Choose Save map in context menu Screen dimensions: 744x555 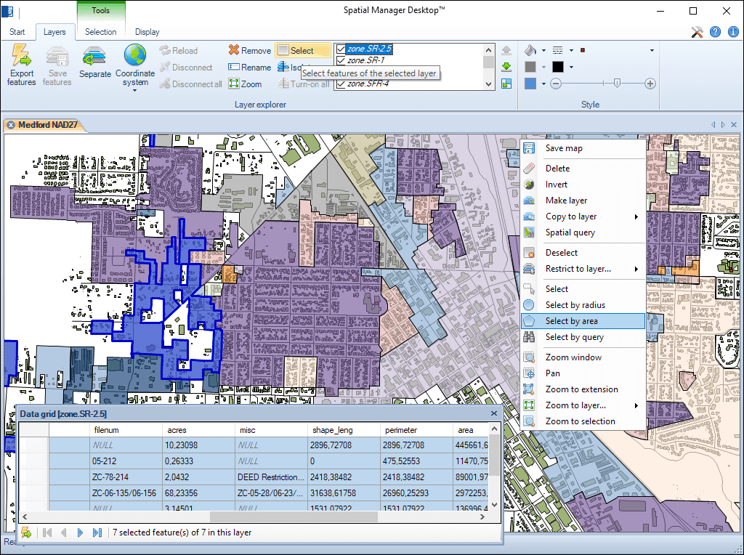pyautogui.click(x=583, y=148)
